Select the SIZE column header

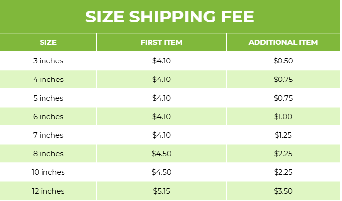pos(48,42)
